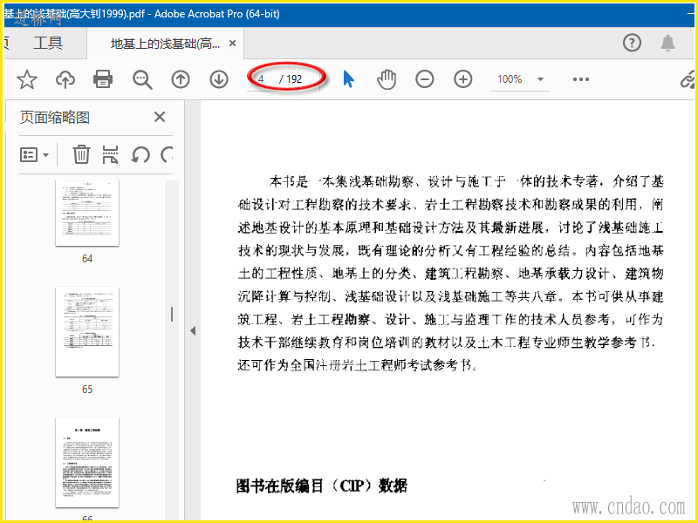Open find text with the magnifier icon

point(142,79)
